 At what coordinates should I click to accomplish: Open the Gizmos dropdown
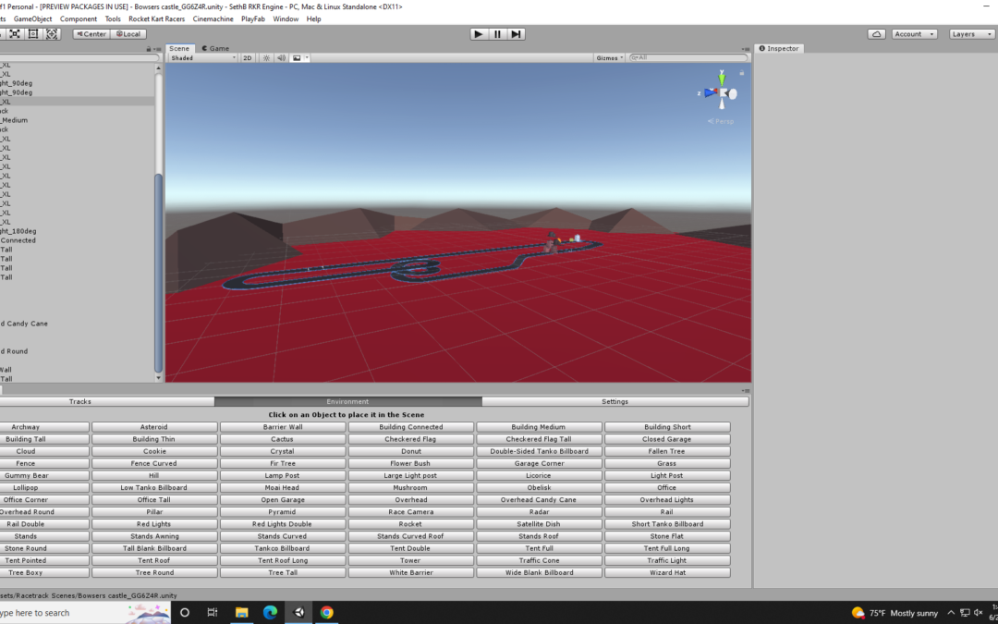point(609,58)
